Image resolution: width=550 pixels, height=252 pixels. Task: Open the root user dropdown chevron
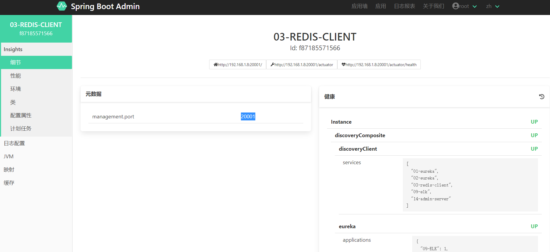(x=474, y=6)
